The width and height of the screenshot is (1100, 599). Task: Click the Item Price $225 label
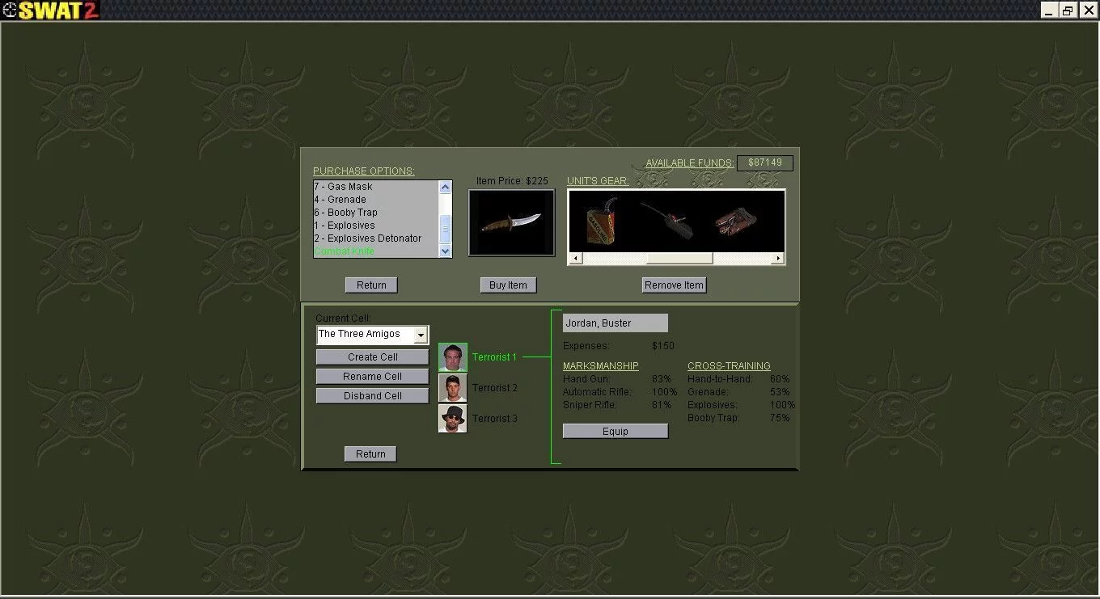[512, 181]
